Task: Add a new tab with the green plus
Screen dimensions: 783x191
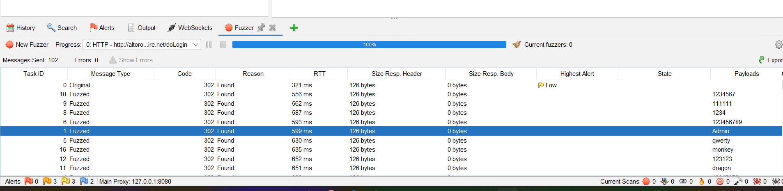Action: click(294, 28)
